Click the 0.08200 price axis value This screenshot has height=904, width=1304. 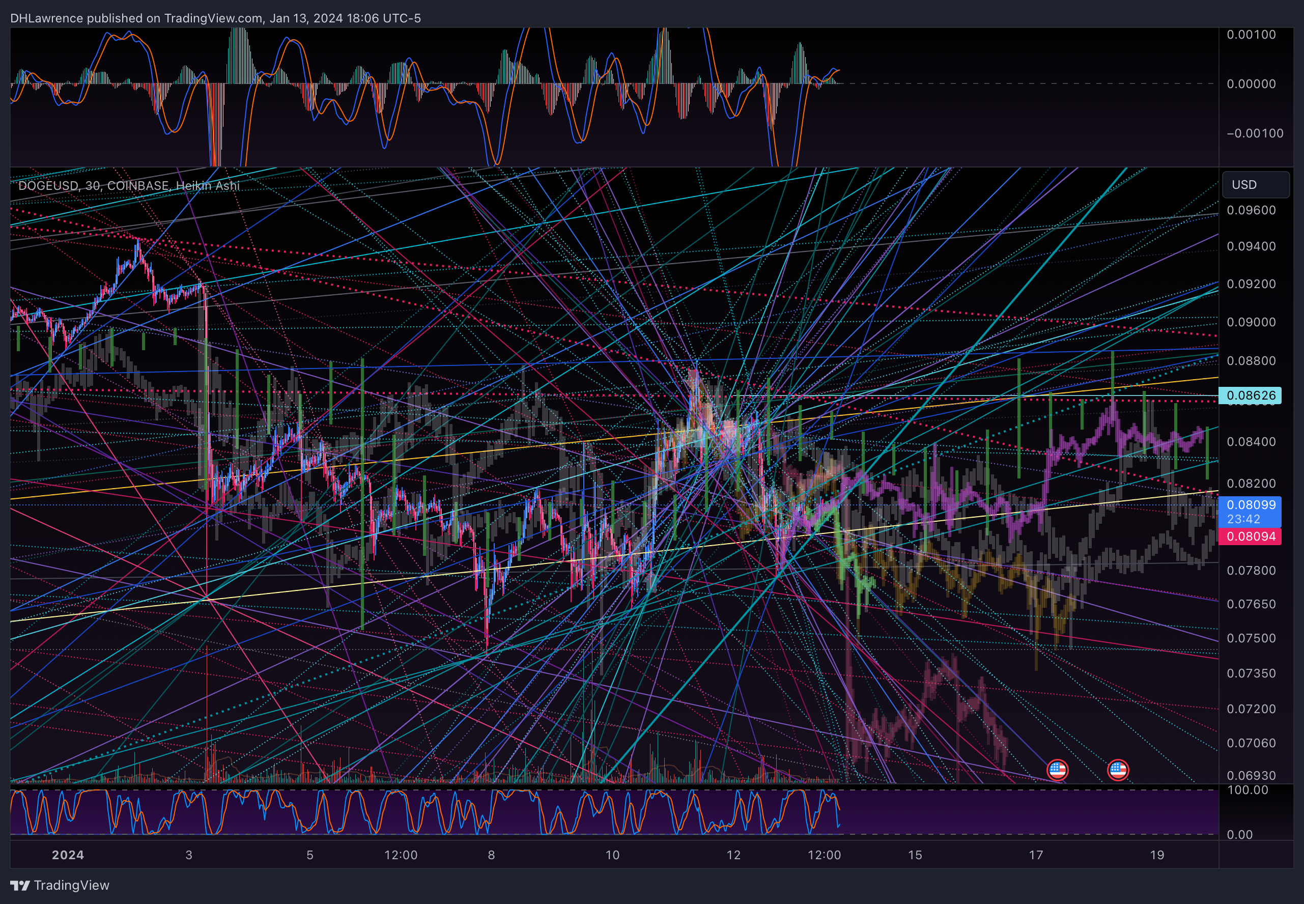(1252, 483)
